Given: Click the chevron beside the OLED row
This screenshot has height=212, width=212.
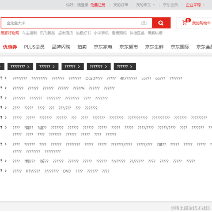Looking at the screenshot, I should (x=6, y=78).
